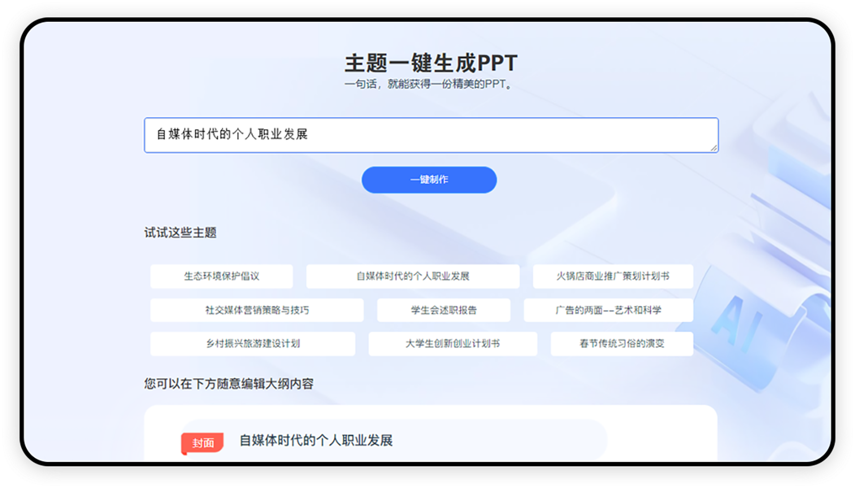Choose the 学生会述职报告 topic
This screenshot has height=488, width=855.
[443, 310]
